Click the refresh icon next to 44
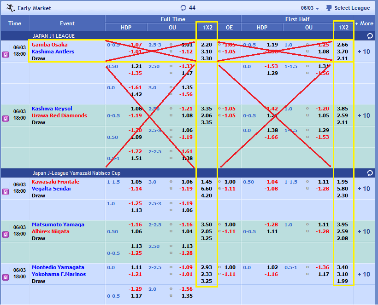The height and width of the screenshot is (305, 378). coord(183,8)
